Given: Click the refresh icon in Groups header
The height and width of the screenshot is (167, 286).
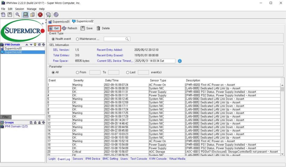Looking at the screenshot, I should [43, 123].
